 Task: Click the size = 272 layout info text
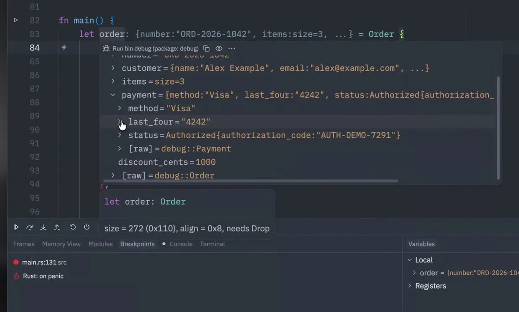pos(187,228)
